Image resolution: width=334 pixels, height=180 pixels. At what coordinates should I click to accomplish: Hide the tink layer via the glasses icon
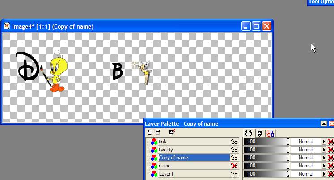(x=234, y=142)
